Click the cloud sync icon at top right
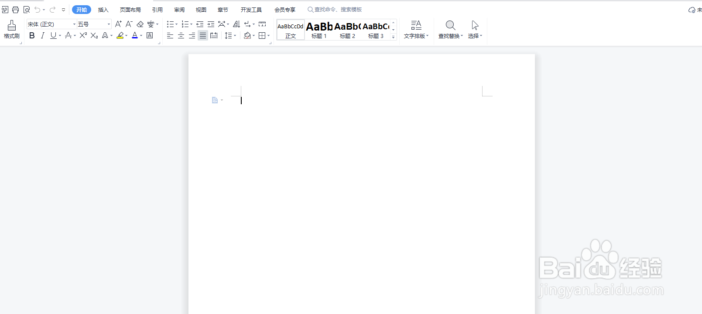 (692, 10)
